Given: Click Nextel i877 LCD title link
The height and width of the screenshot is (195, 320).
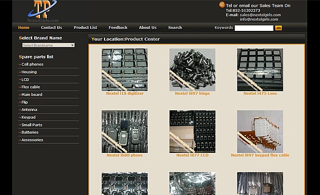Looking at the screenshot, I should coord(193,155).
